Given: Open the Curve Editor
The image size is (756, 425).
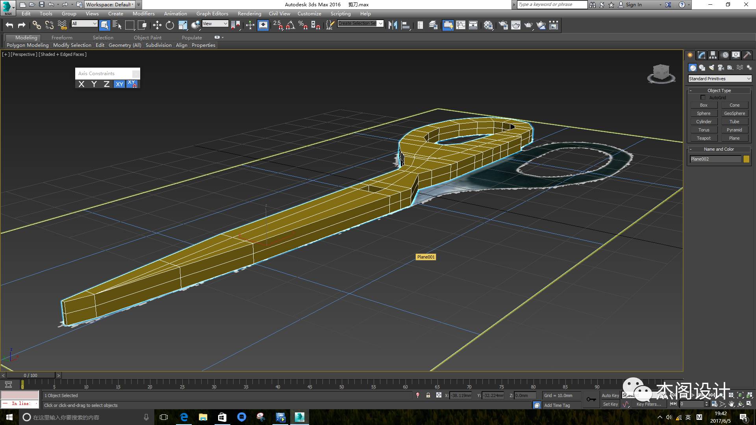Looking at the screenshot, I should tap(460, 25).
